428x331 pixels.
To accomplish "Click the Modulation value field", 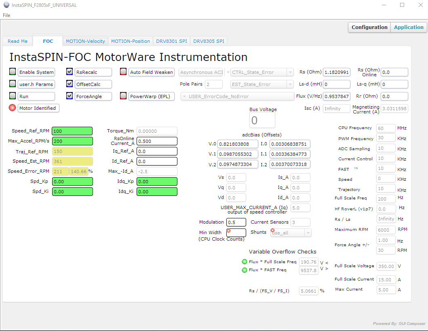I will [x=236, y=222].
